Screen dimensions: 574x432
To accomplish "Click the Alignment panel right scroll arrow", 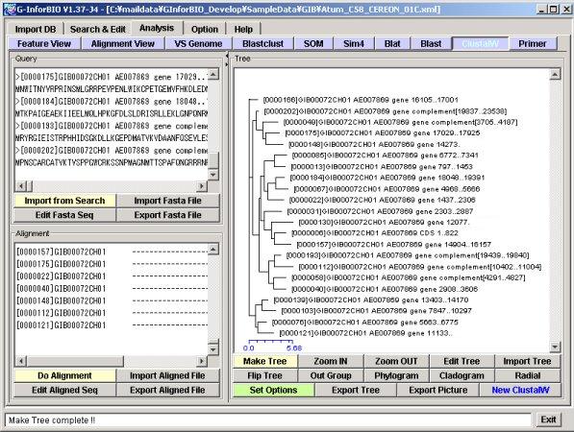I will tap(202, 361).
